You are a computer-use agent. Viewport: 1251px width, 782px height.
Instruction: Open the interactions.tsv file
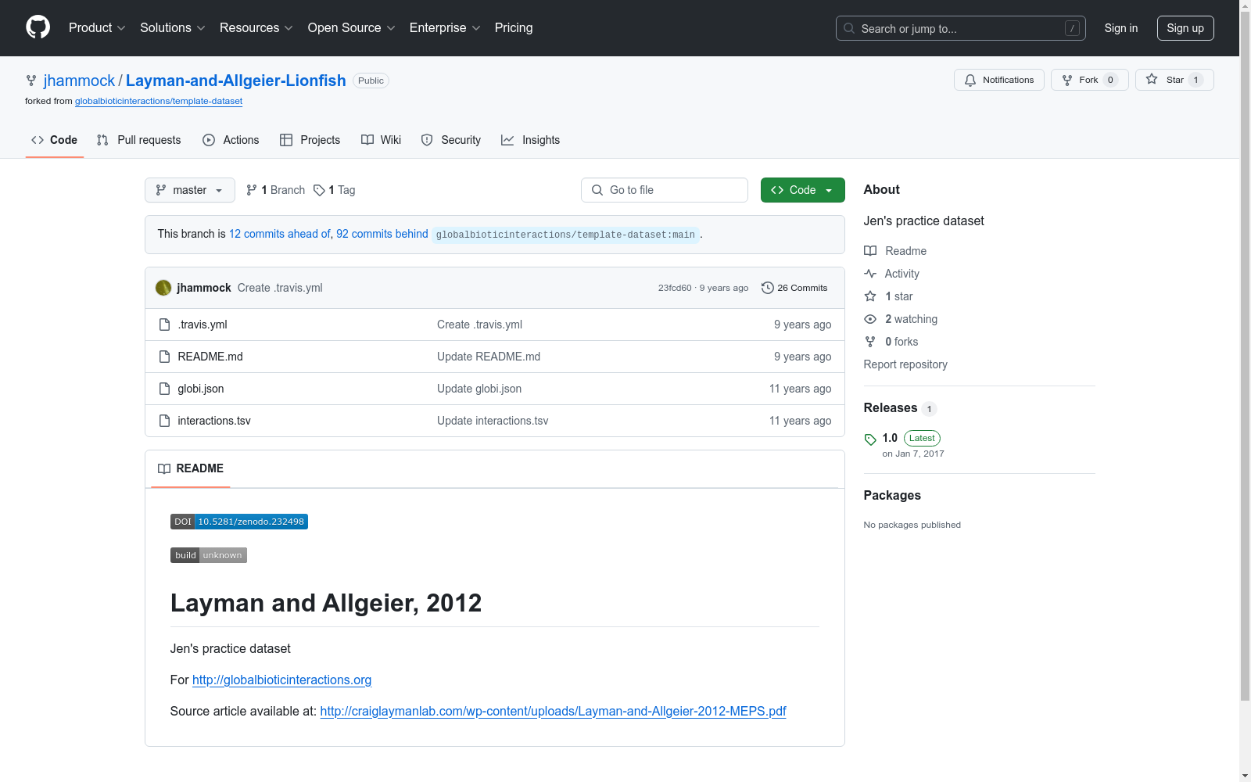point(214,421)
